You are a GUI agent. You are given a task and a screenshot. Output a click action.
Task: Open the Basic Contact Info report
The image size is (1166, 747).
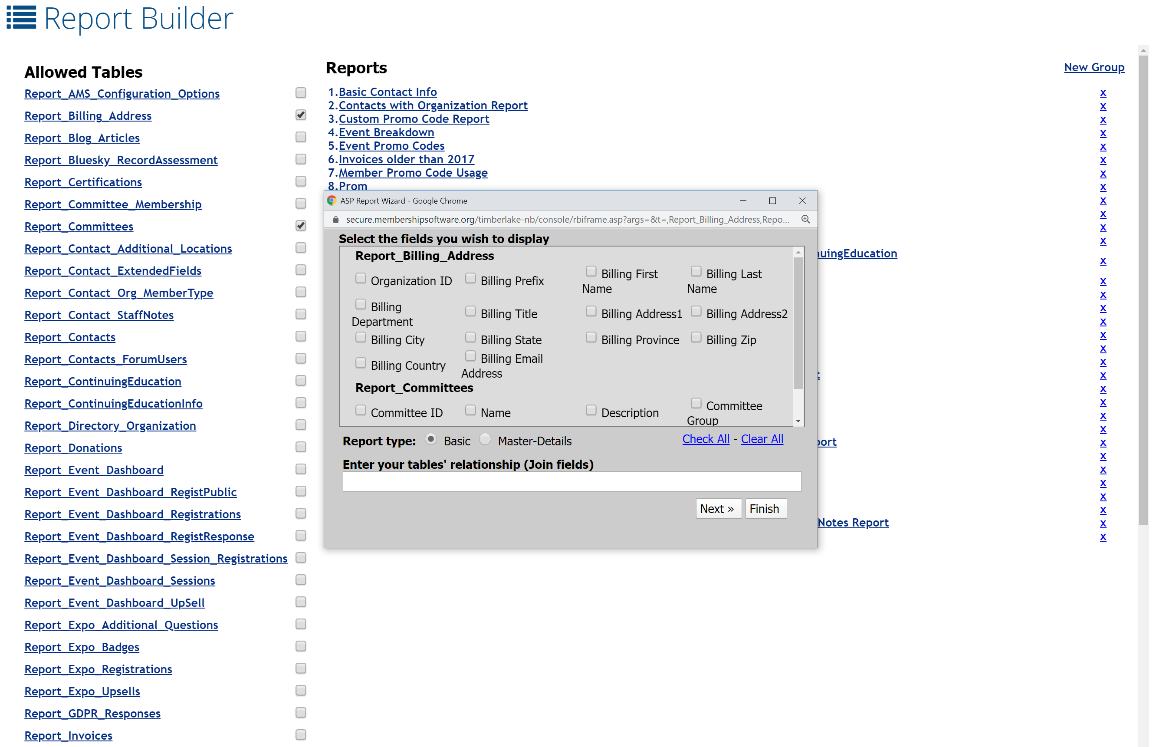coord(388,92)
